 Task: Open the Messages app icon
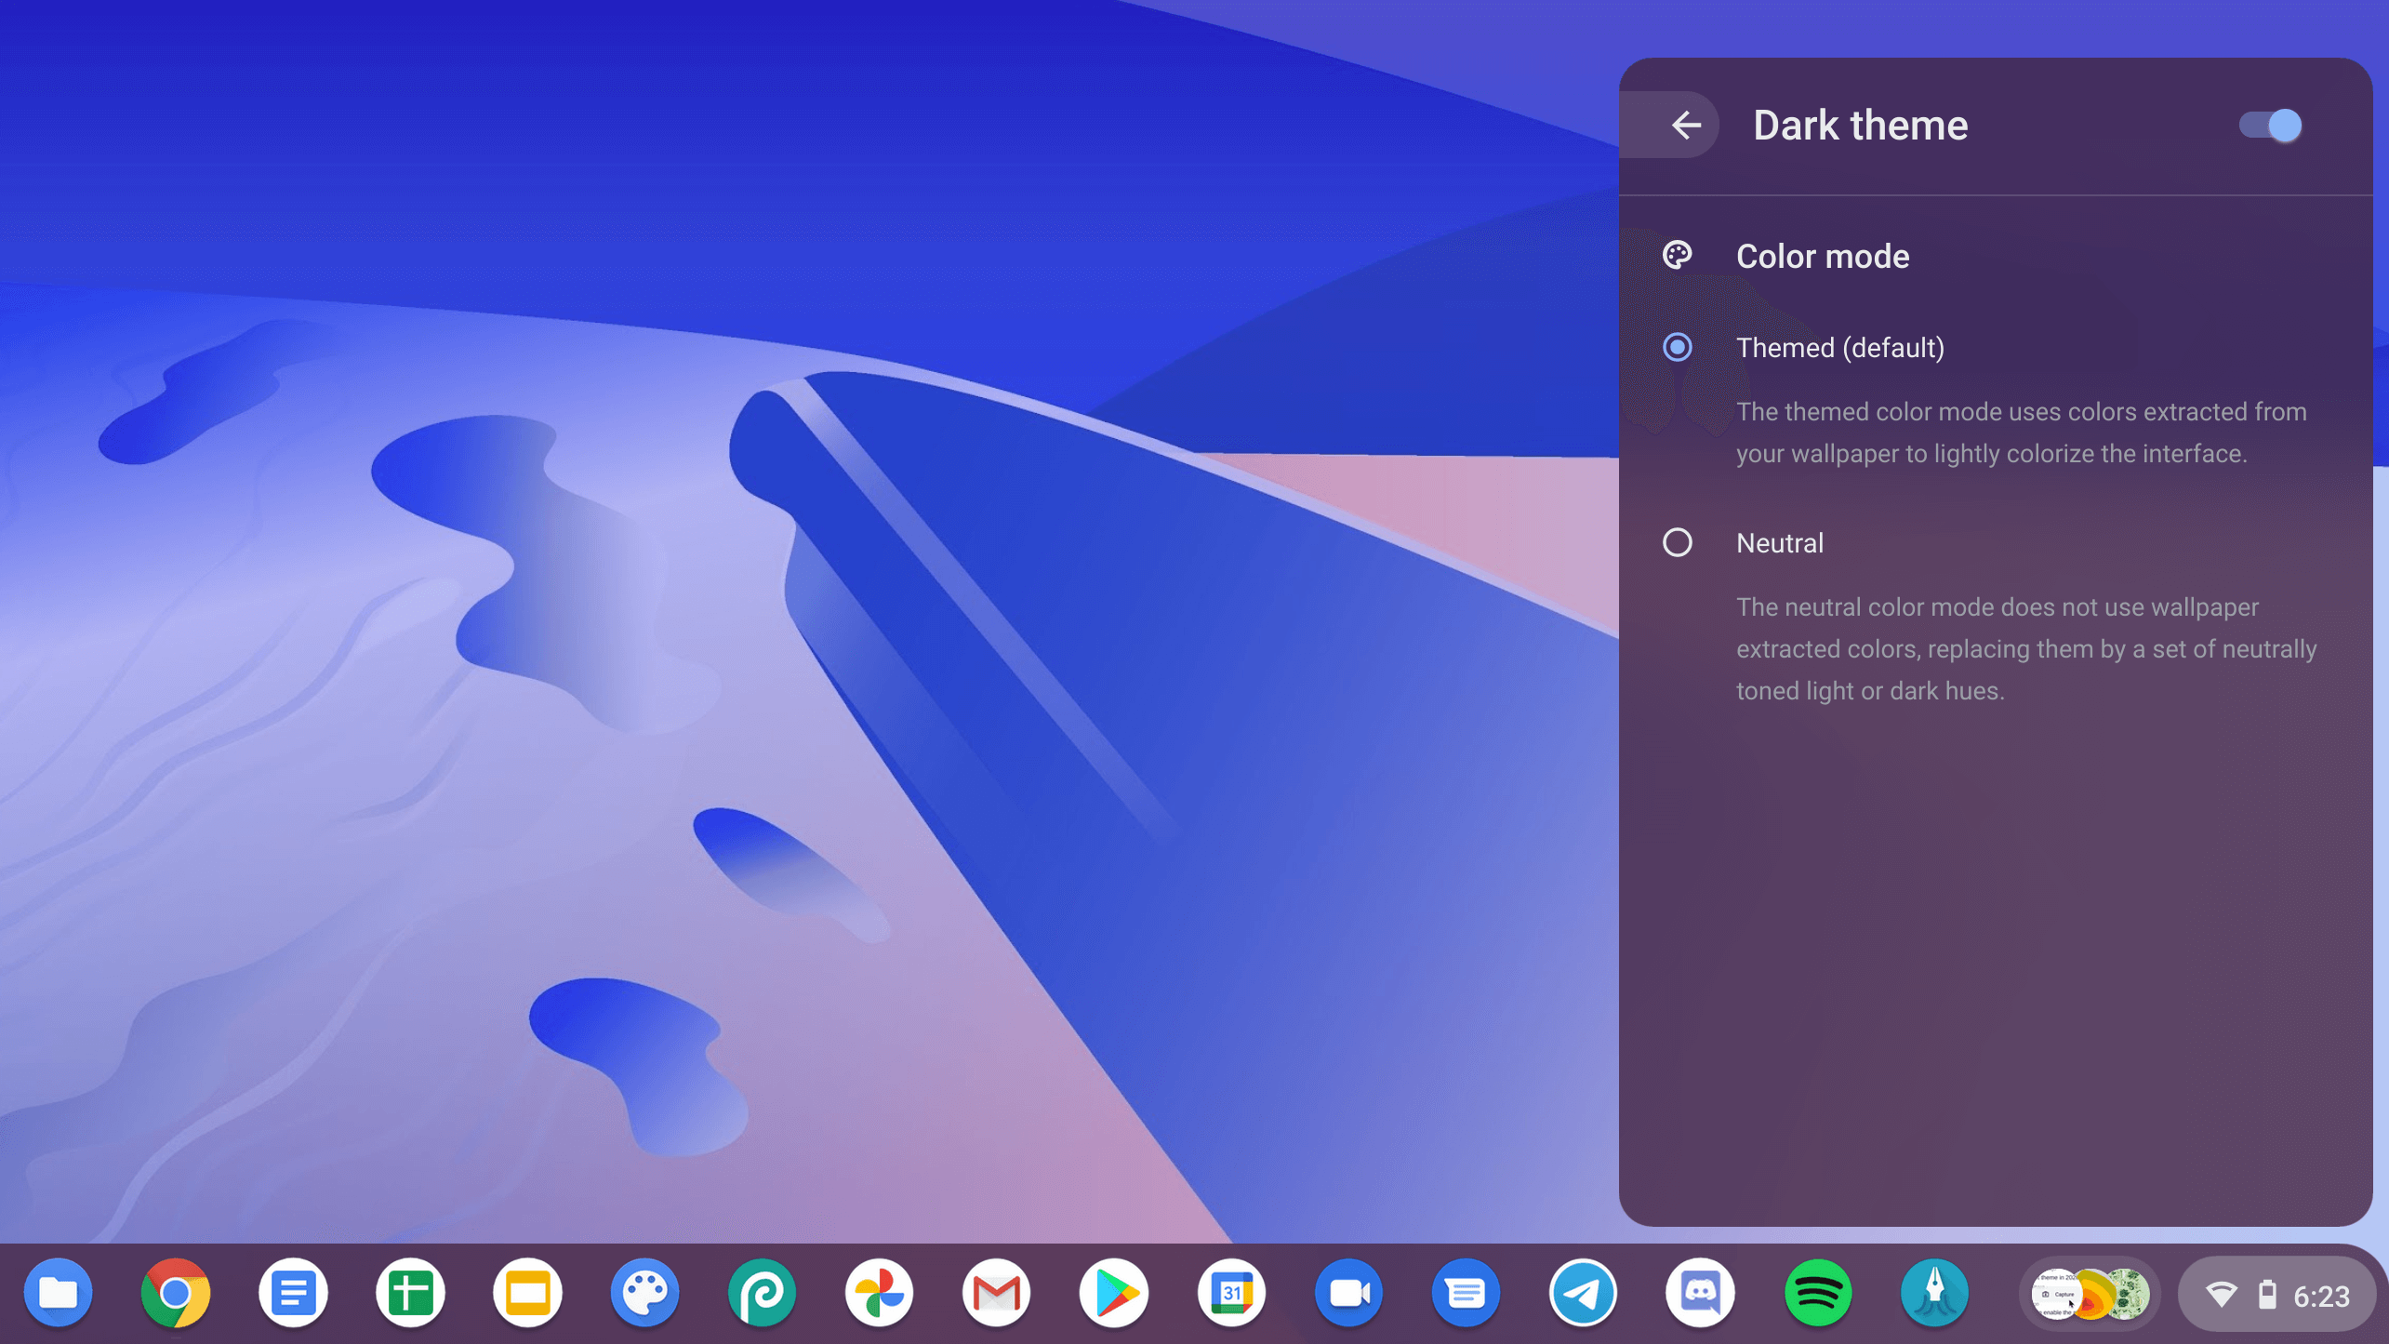tap(1466, 1293)
